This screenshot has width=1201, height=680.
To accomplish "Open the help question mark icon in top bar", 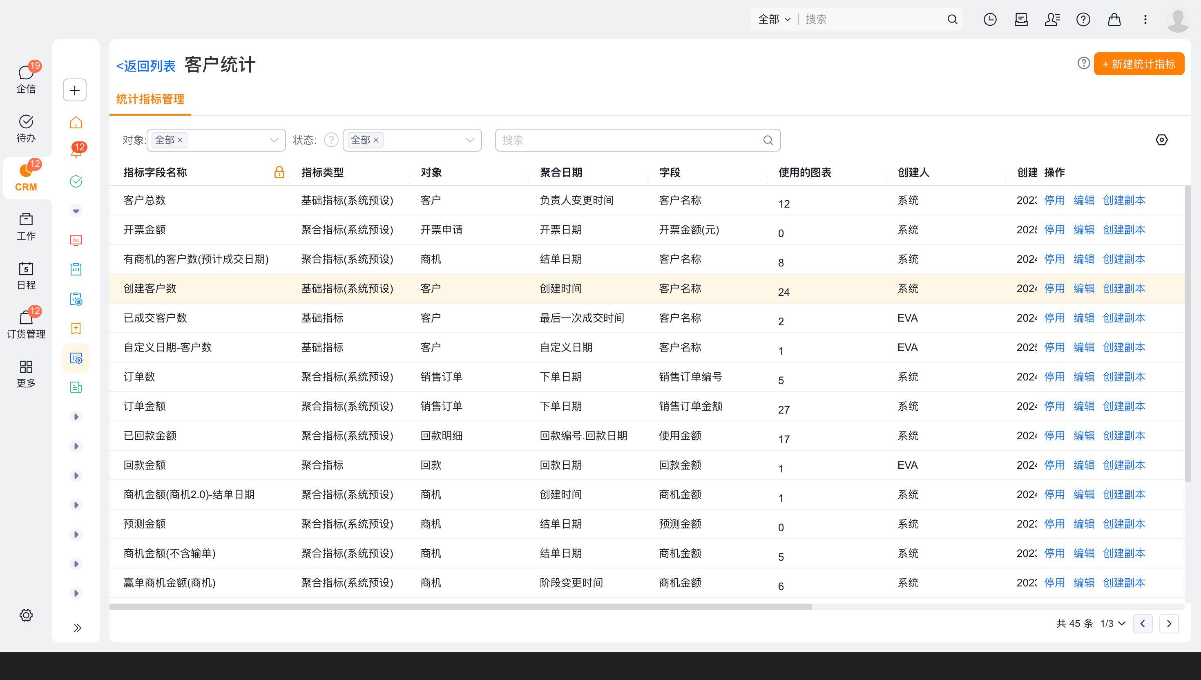I will pos(1083,19).
